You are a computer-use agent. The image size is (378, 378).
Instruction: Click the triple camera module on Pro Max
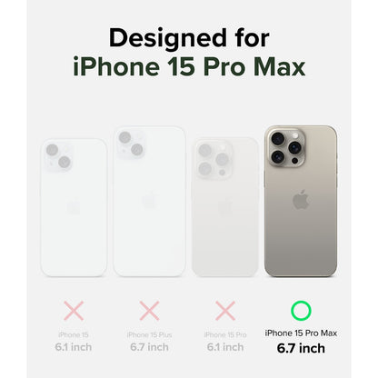[x=286, y=148]
